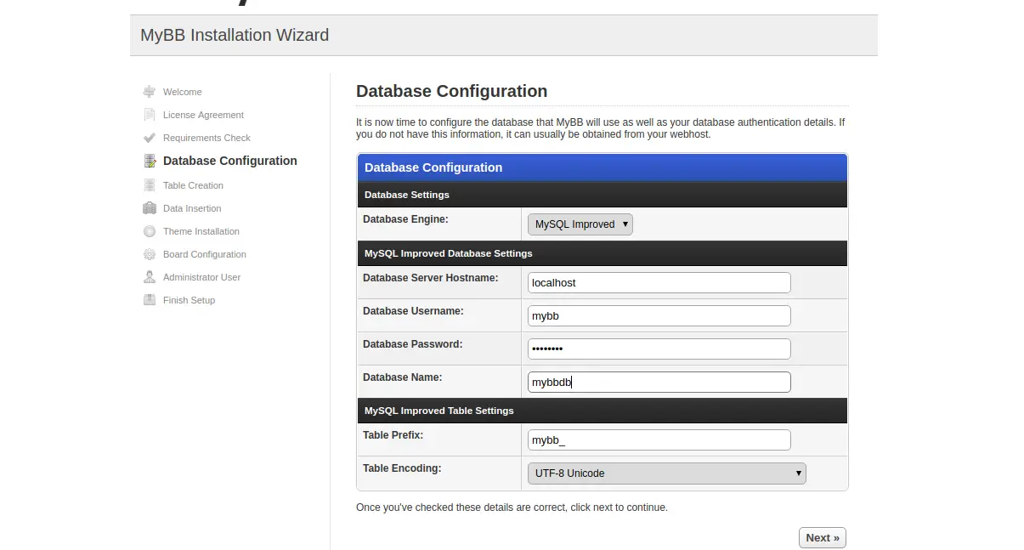
Task: Click the "MyBB Installation Wizard" title
Action: [235, 35]
